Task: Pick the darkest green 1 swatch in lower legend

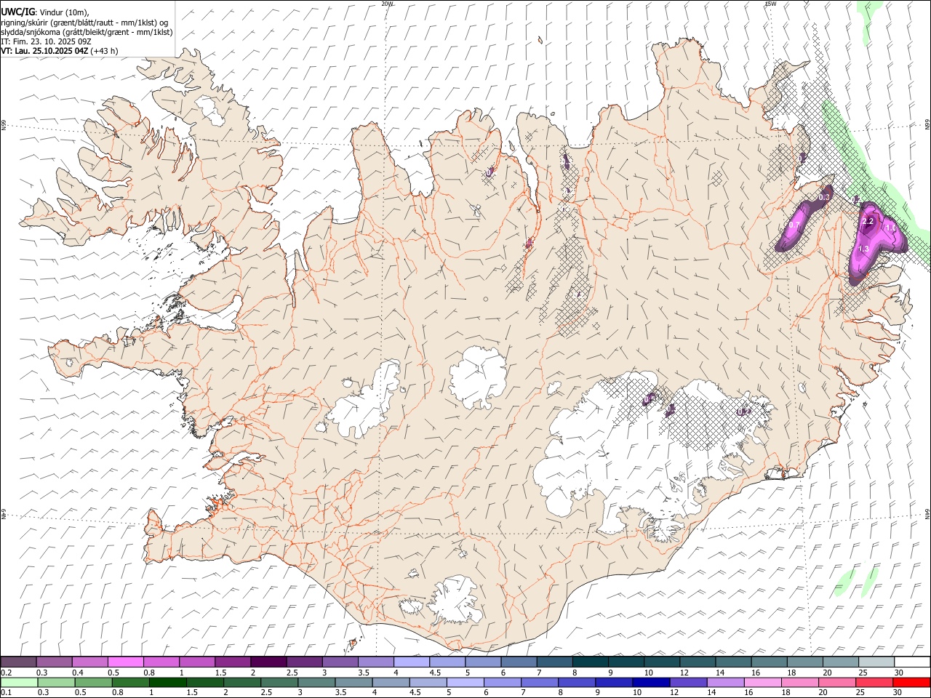Action: [x=168, y=682]
